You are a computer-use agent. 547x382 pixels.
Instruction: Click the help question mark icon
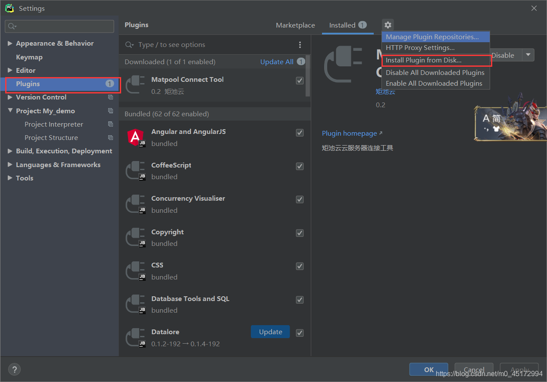14,369
